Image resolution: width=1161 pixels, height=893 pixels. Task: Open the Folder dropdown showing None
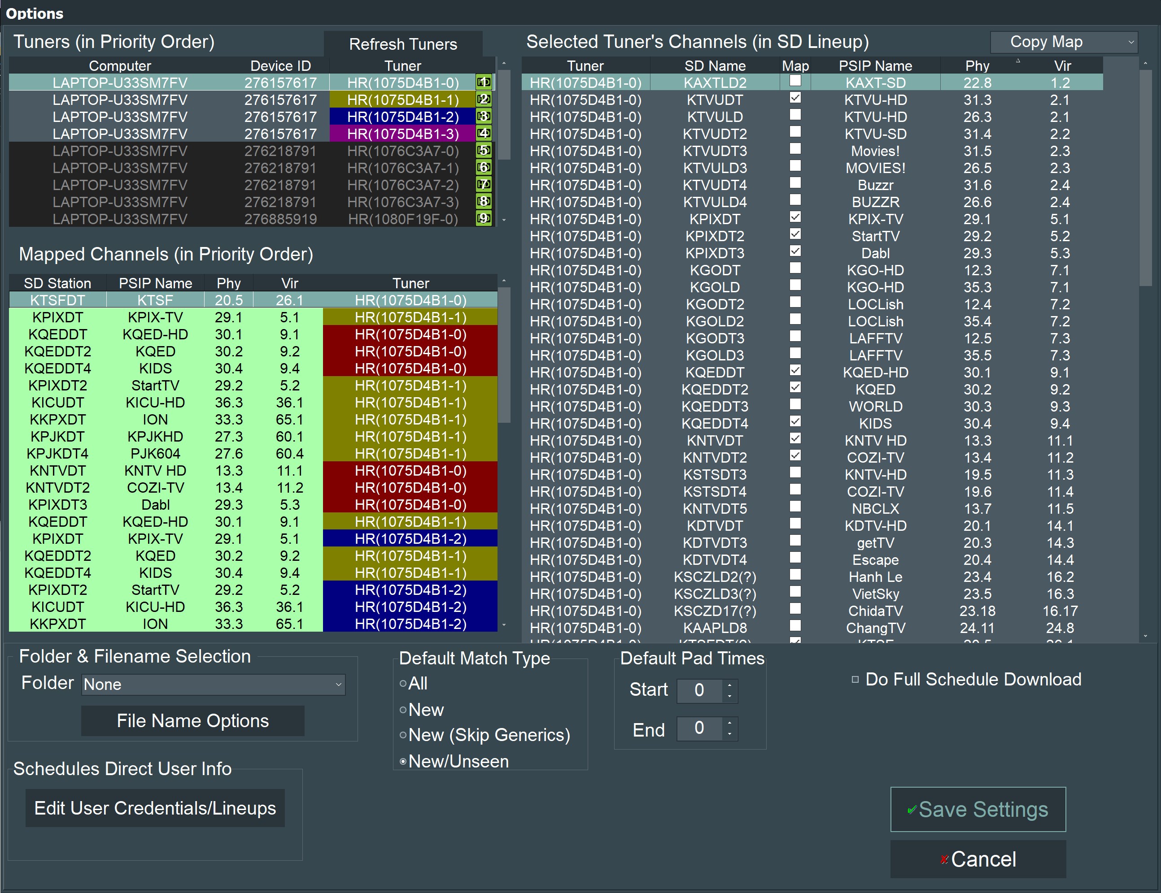[214, 684]
